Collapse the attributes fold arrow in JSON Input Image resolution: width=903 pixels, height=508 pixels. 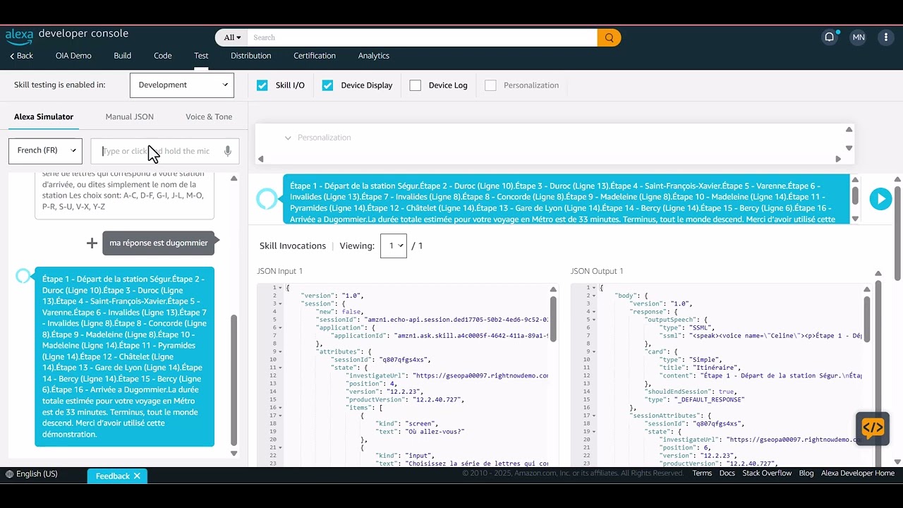click(x=281, y=351)
